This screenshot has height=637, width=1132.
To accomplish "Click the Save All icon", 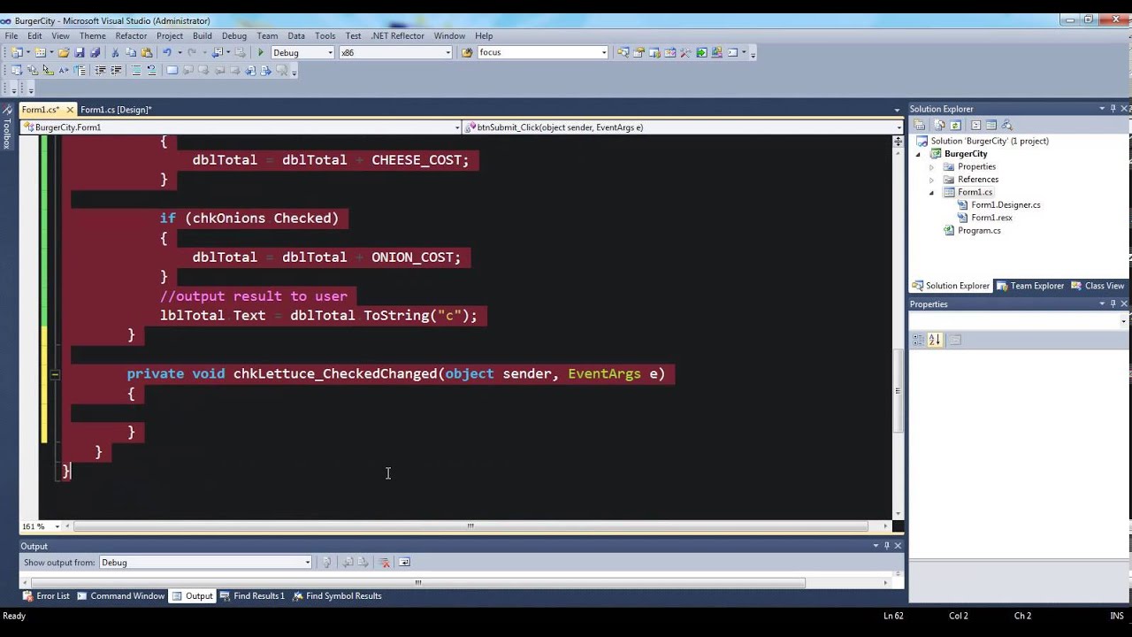I will pos(96,52).
